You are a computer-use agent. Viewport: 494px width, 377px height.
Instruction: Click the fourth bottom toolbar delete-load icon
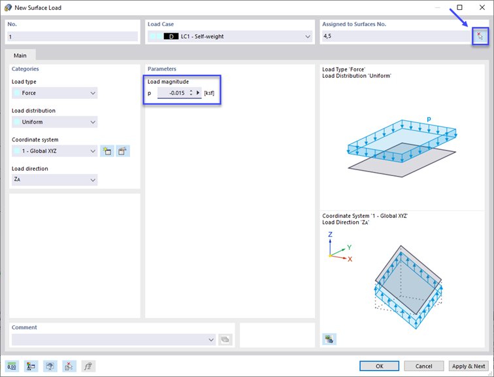tap(69, 367)
